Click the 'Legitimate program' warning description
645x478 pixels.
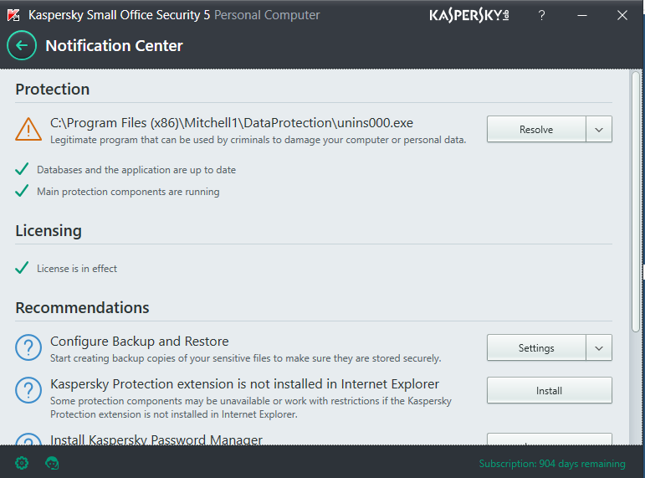(258, 140)
